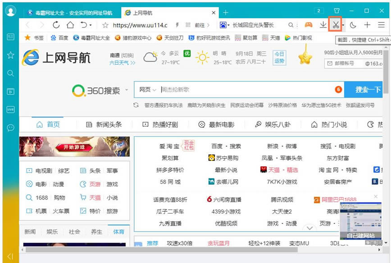Bookmark this page with address bar star

[105, 25]
